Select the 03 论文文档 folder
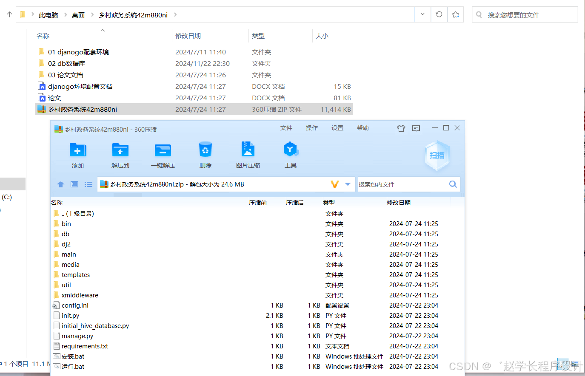585x376 pixels. pos(66,75)
